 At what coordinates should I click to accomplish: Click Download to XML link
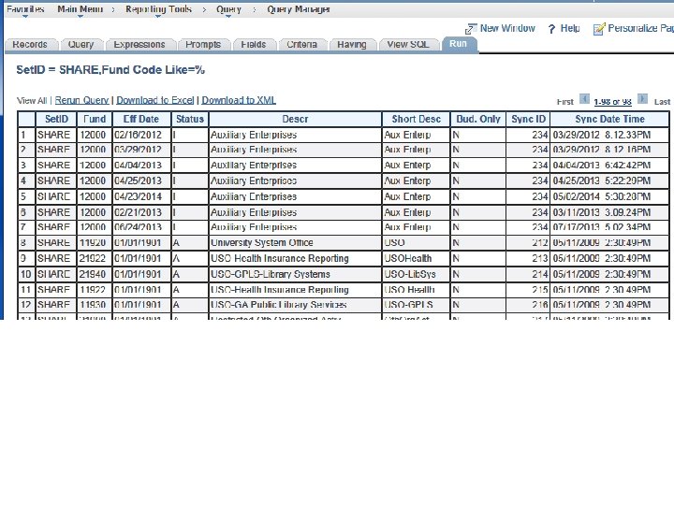(239, 100)
